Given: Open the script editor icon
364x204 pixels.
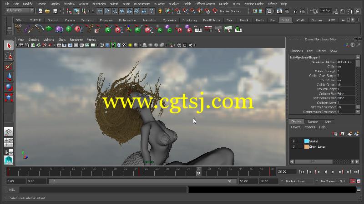Looking at the screenshot, I should [359, 189].
